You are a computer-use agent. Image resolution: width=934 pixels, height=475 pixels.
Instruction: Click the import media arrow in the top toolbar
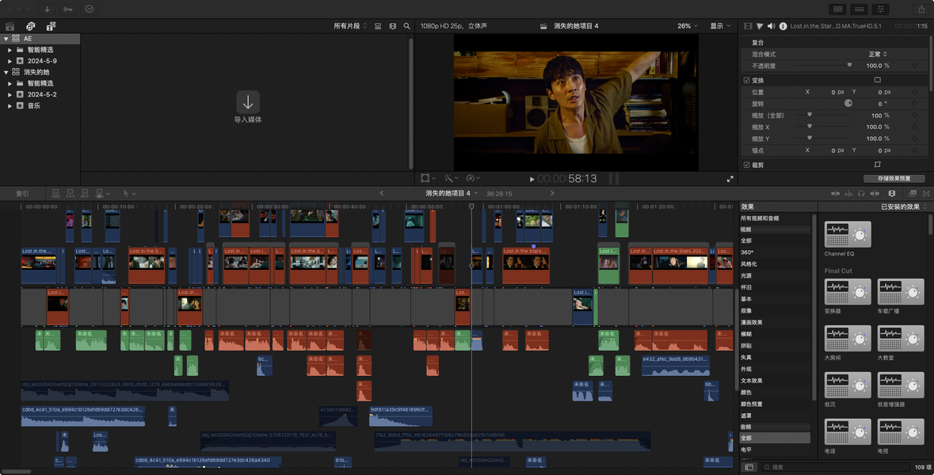47,9
